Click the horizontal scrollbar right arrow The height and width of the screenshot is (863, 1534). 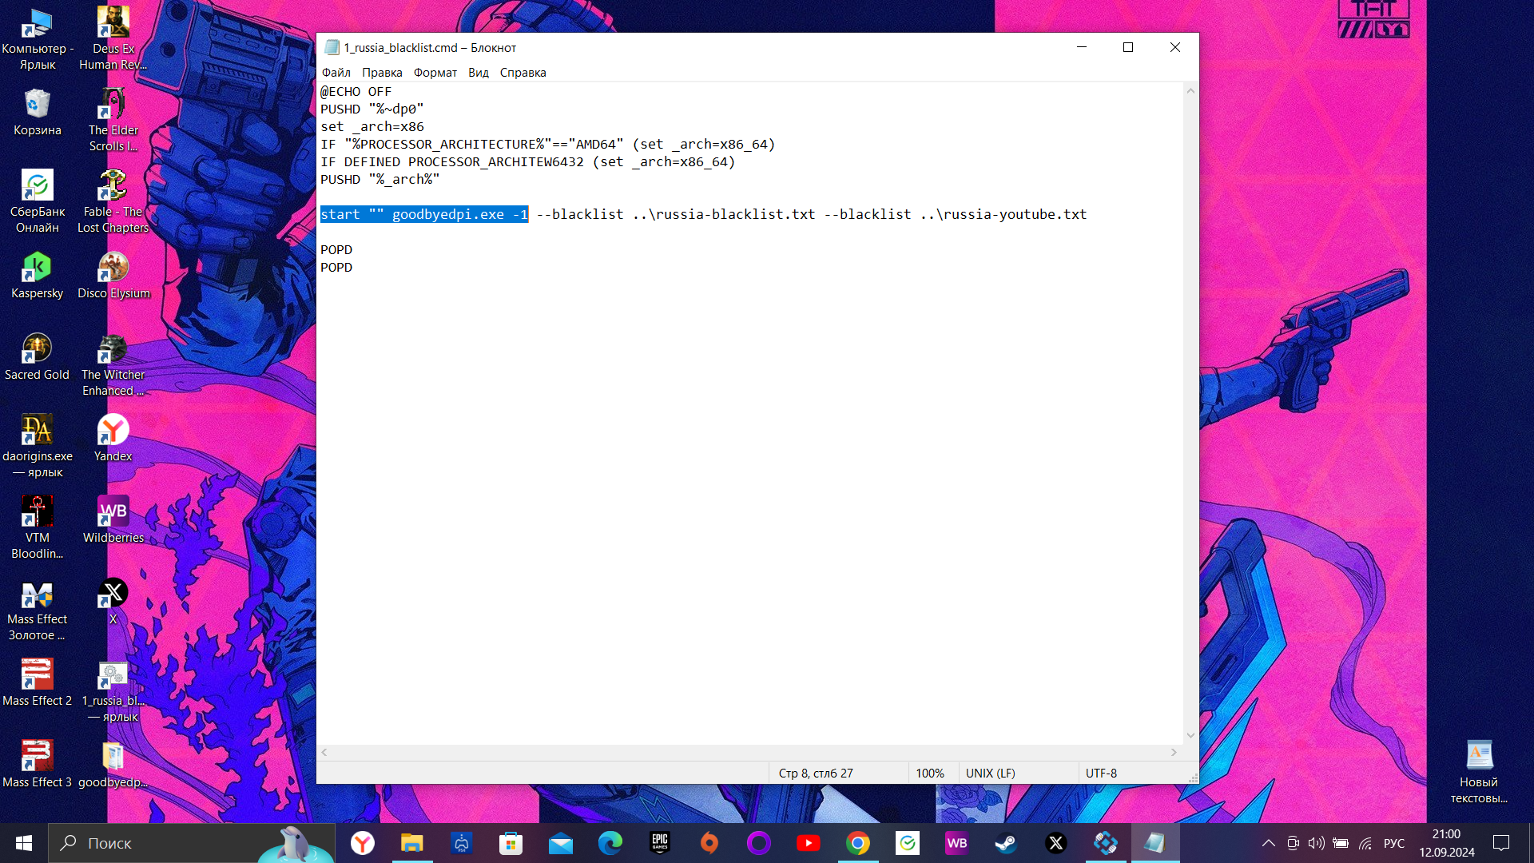coord(1174,753)
